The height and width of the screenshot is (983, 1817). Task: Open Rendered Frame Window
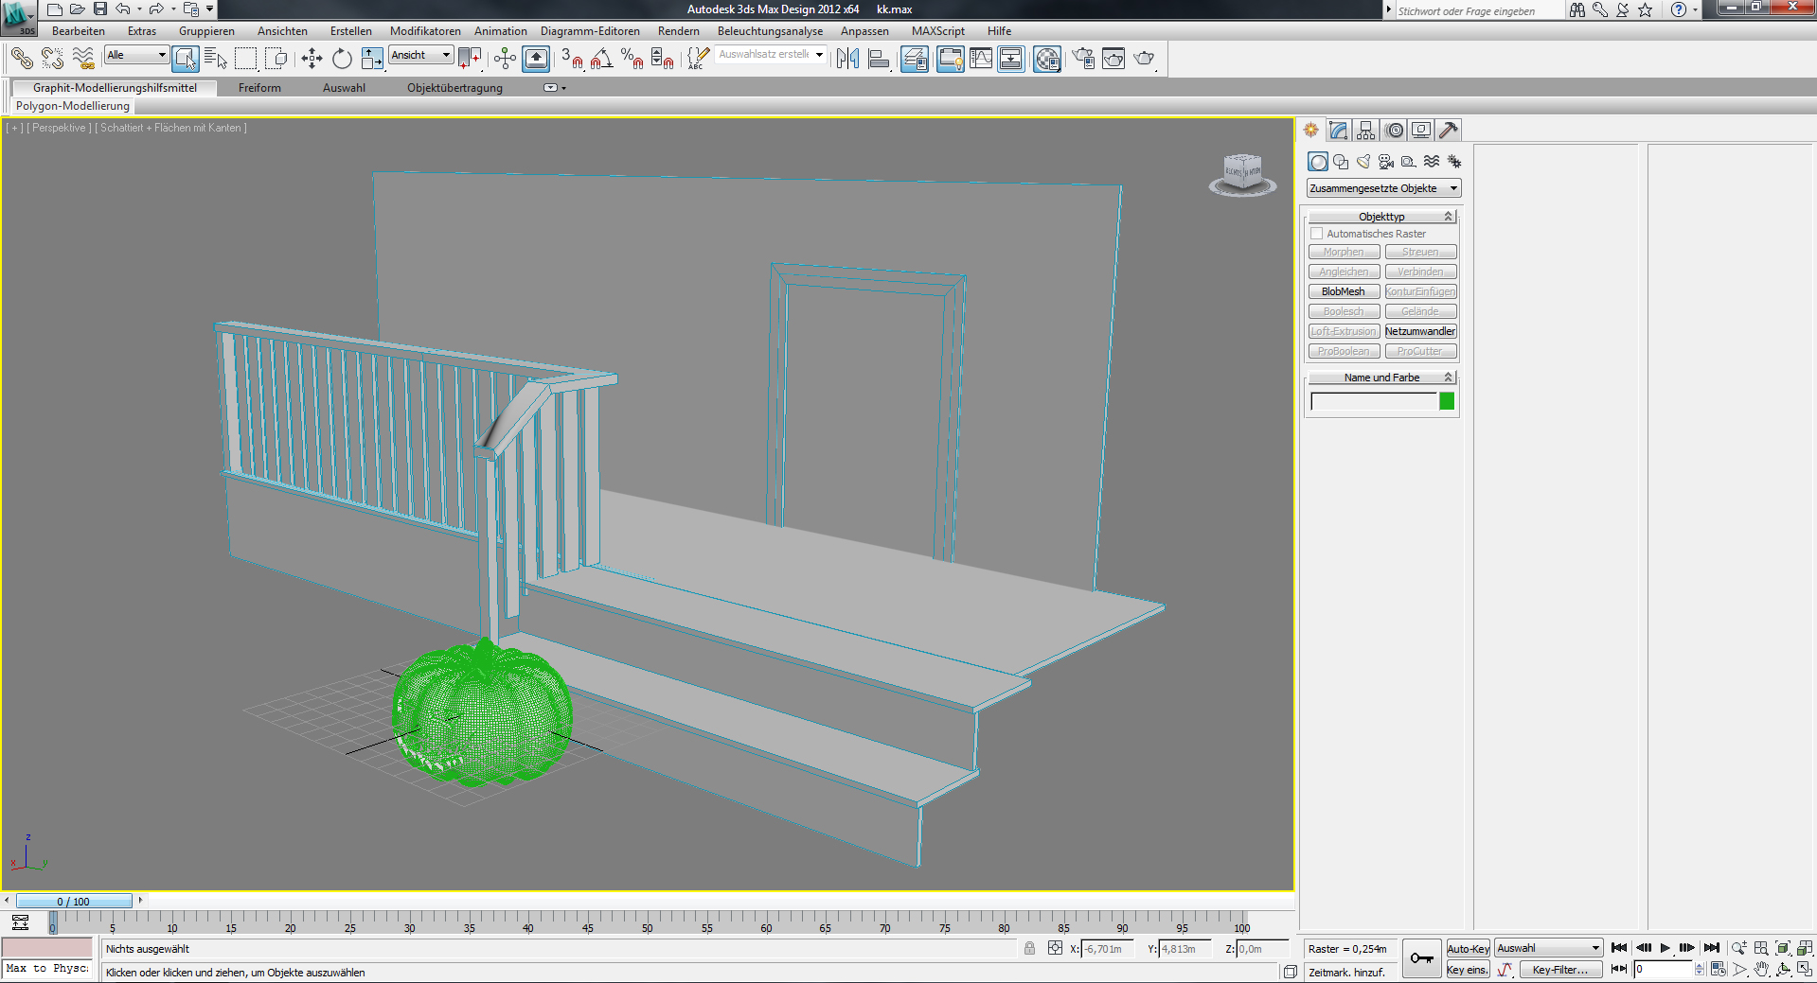tap(1113, 59)
